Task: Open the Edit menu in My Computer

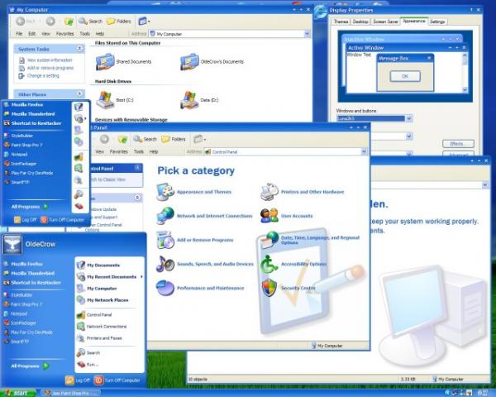Action: (31, 34)
